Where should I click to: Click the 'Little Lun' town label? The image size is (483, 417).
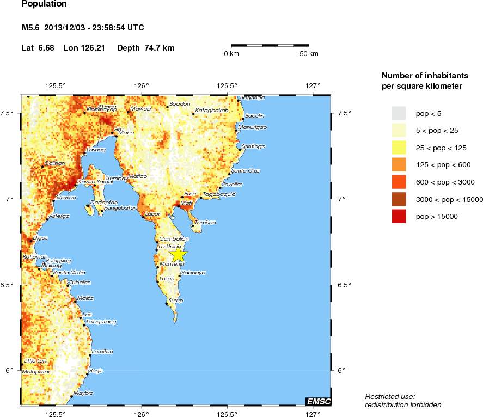tap(35, 360)
